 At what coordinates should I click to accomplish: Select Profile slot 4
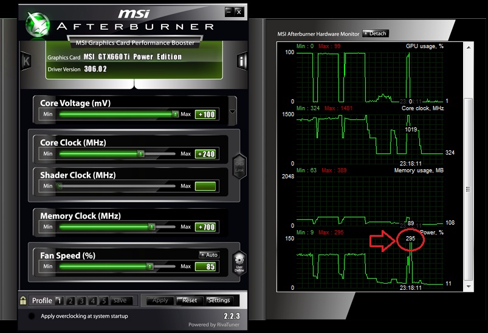(93, 301)
